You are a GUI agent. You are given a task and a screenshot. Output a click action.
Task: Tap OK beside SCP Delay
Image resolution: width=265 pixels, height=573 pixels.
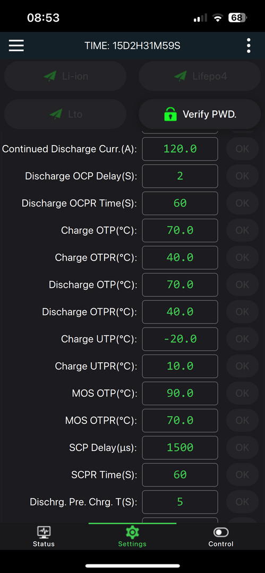point(242,447)
